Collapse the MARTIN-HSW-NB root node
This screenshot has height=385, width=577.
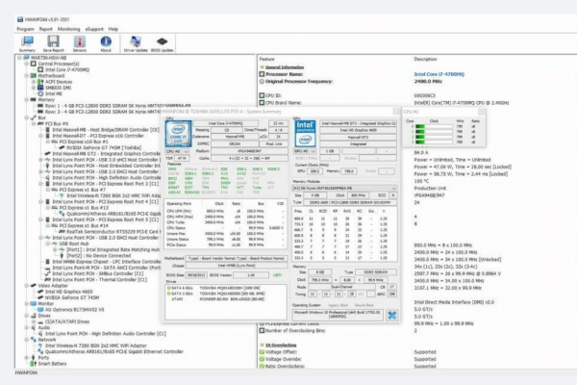(x=19, y=58)
